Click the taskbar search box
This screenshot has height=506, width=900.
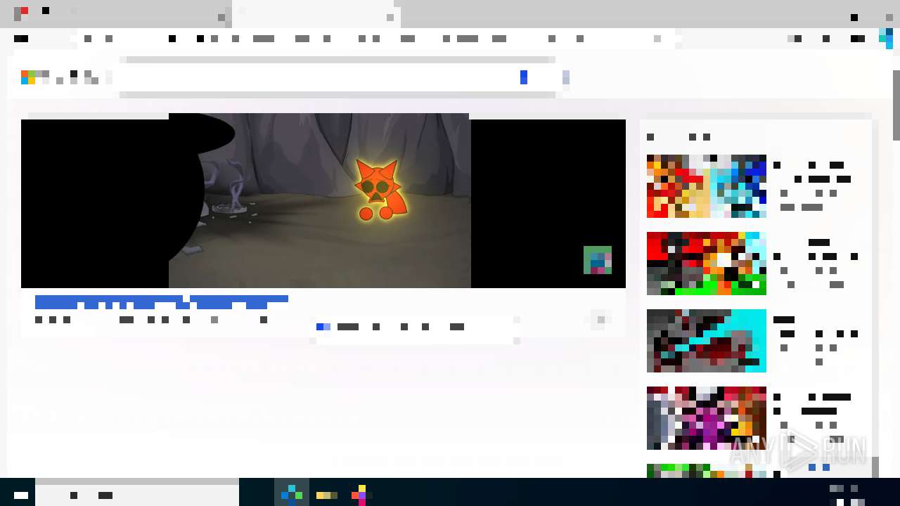[x=137, y=495]
